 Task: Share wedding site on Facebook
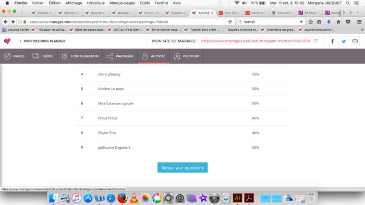click(x=333, y=41)
